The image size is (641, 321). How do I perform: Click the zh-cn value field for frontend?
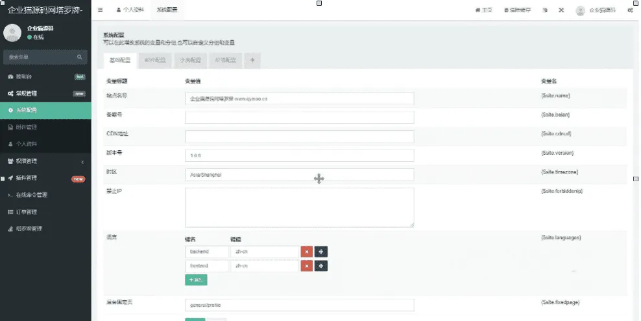tap(265, 266)
